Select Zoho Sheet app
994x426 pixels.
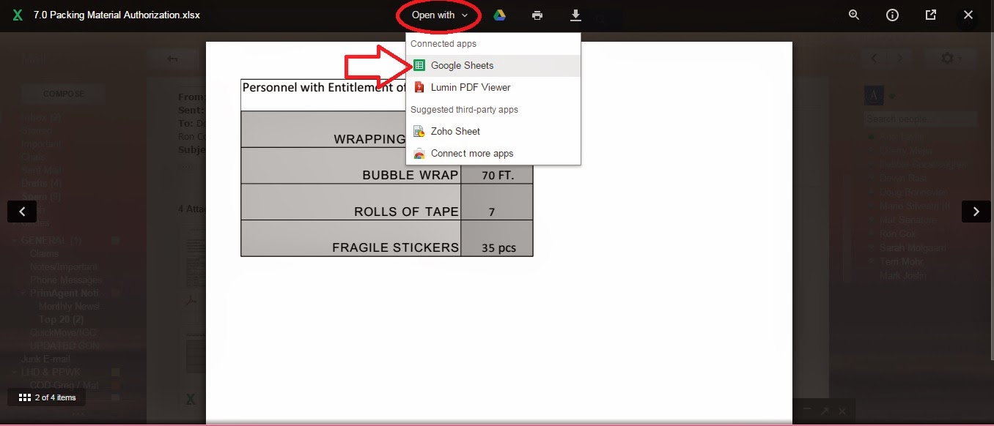(x=493, y=131)
